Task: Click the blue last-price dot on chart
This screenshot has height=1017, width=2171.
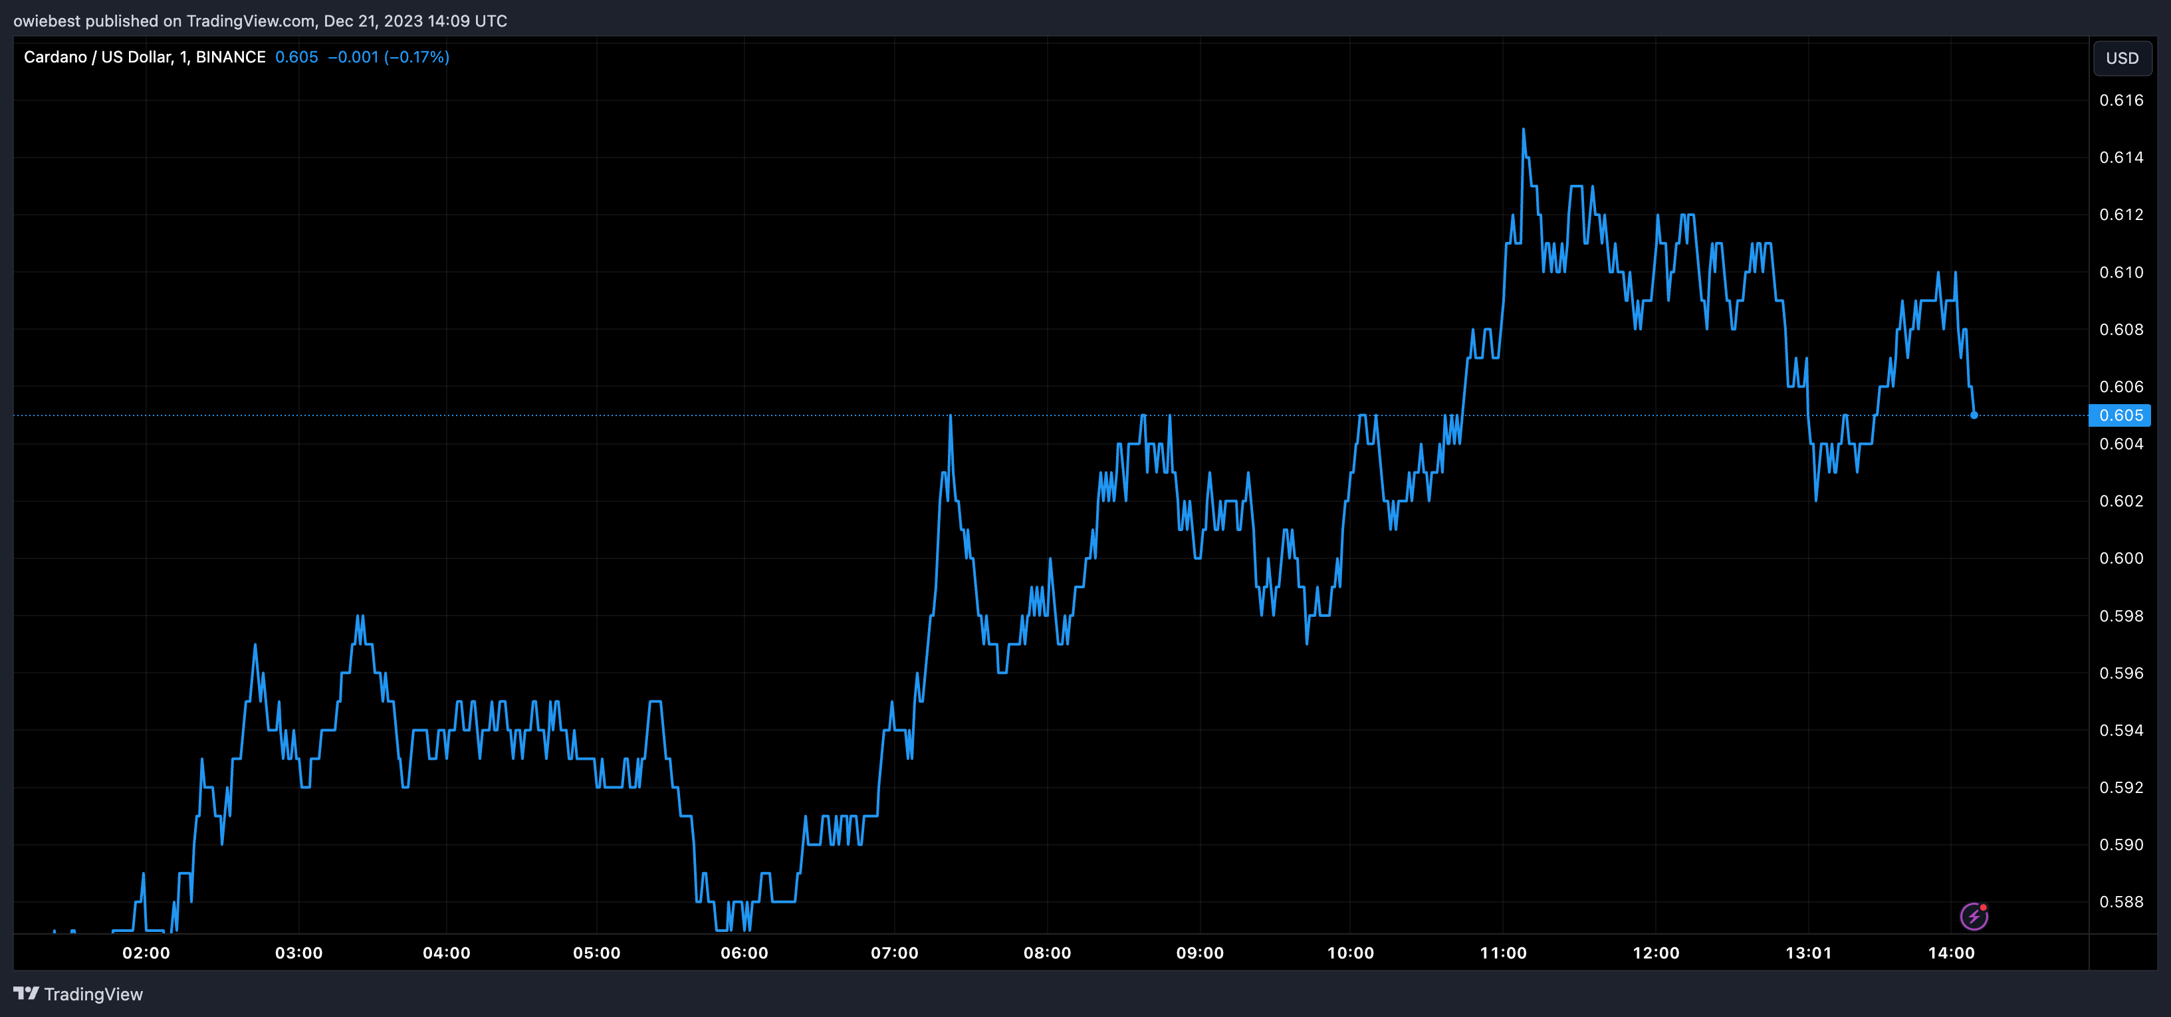Action: (x=1974, y=415)
